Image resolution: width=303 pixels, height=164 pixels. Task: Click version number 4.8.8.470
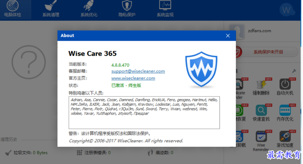120,65
